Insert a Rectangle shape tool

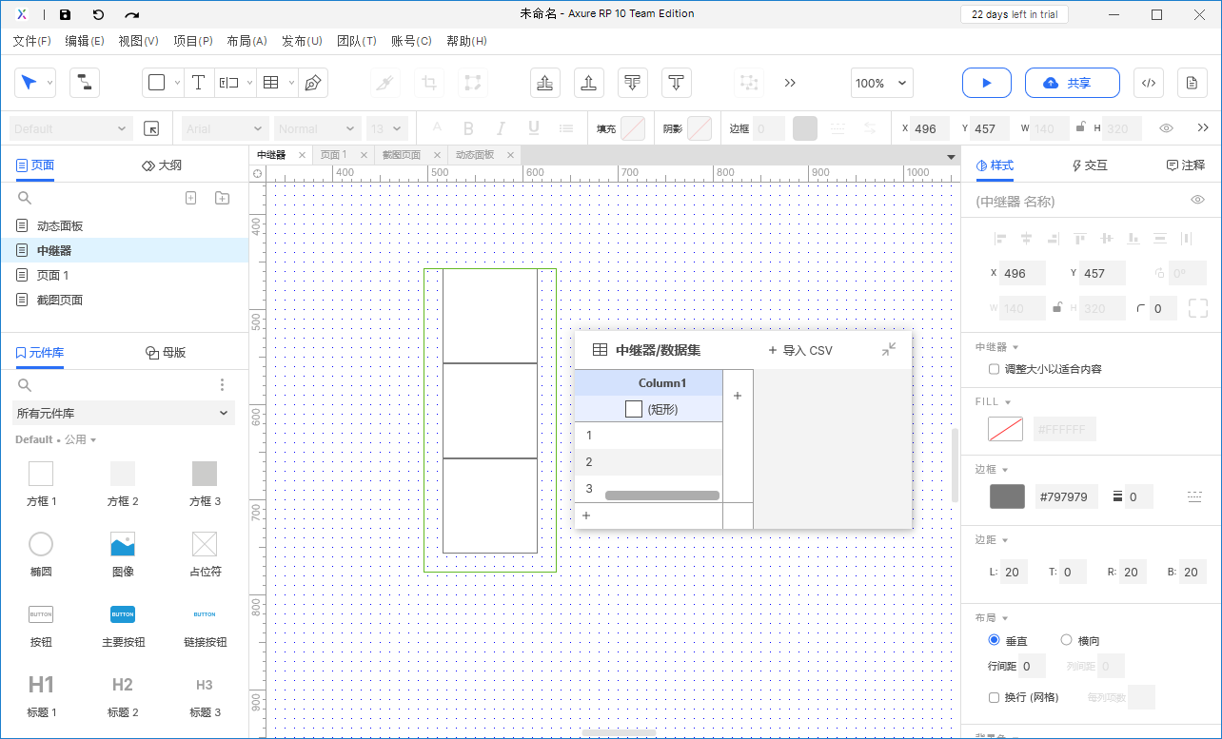pos(157,83)
